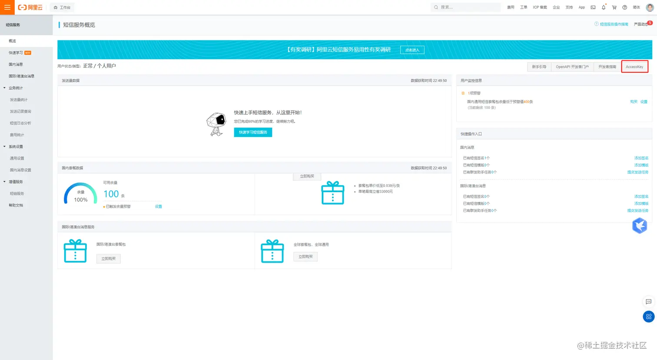
Task: Click 提交发送任务 under 国际/港澳台消息
Action: click(637, 210)
